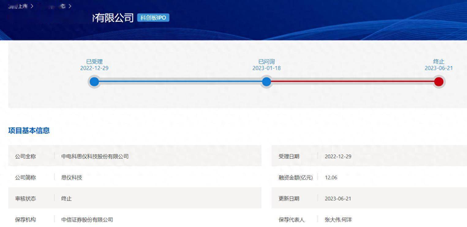
Task: Select the financing amount 12.06
Action: 331,178
